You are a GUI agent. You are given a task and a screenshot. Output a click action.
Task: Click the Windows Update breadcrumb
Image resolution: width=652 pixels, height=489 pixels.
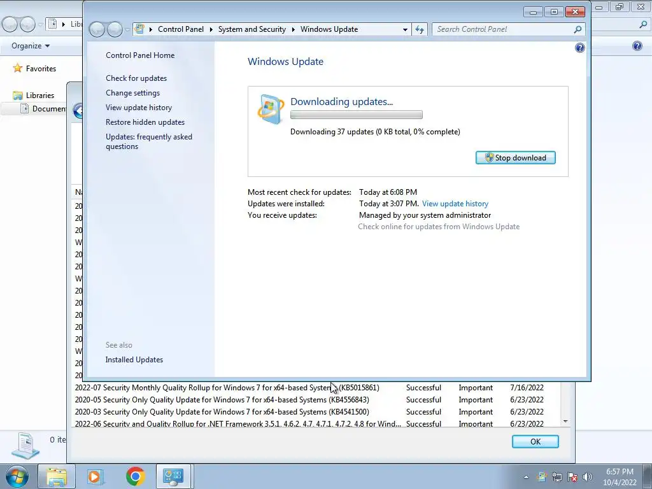tap(329, 29)
